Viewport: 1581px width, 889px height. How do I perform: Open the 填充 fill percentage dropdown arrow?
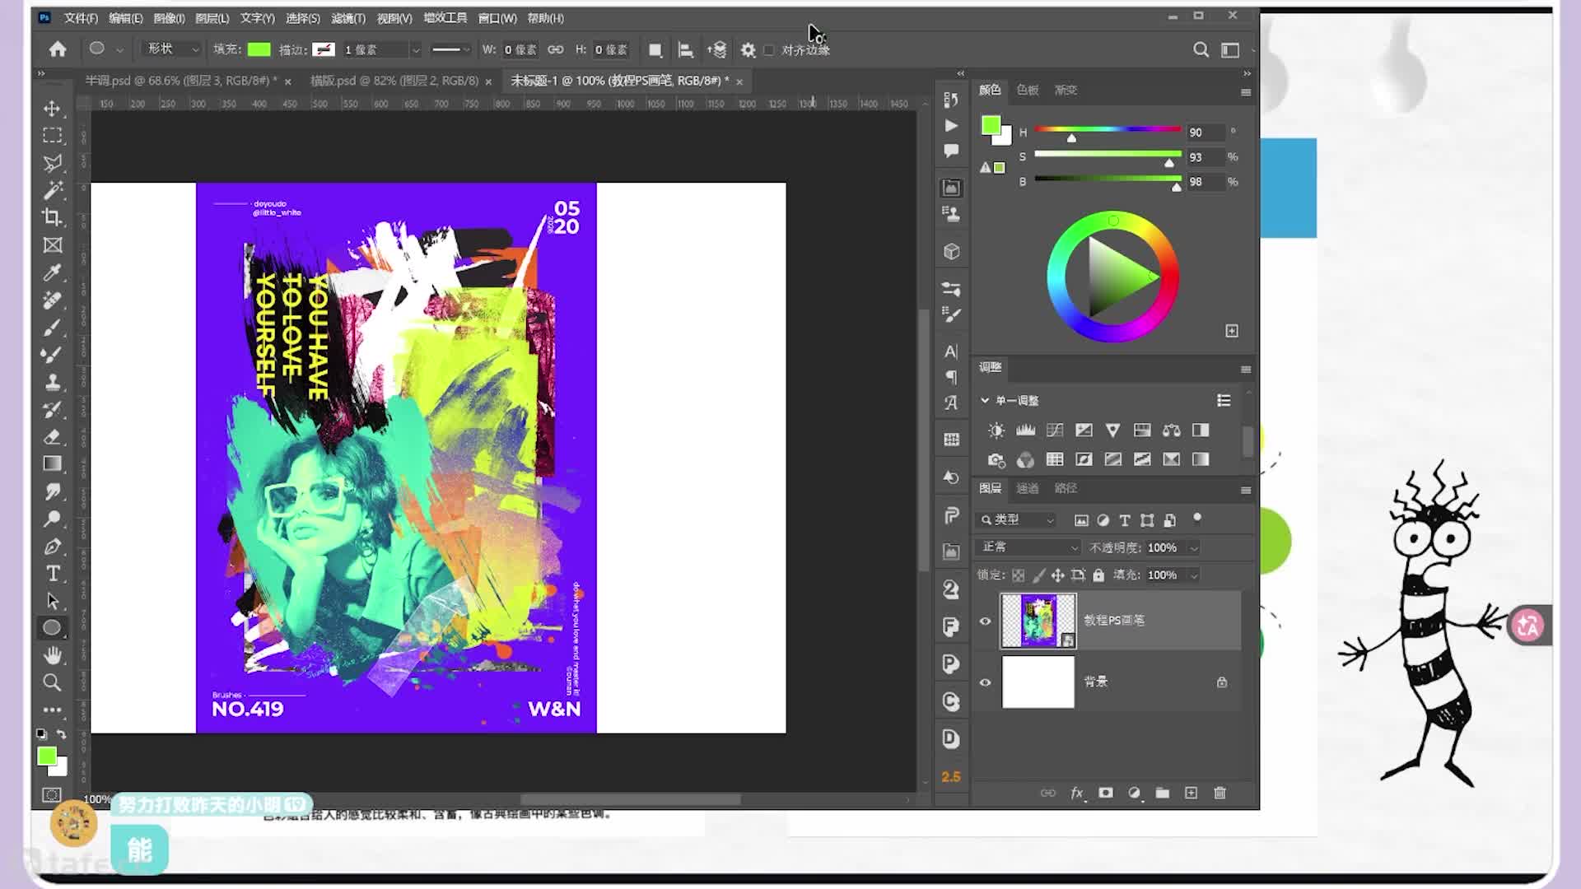(x=1194, y=575)
